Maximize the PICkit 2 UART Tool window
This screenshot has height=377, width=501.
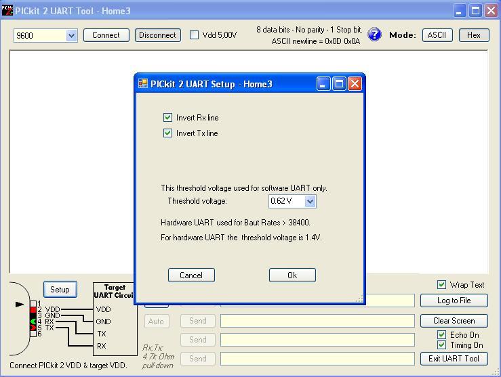[x=475, y=11]
